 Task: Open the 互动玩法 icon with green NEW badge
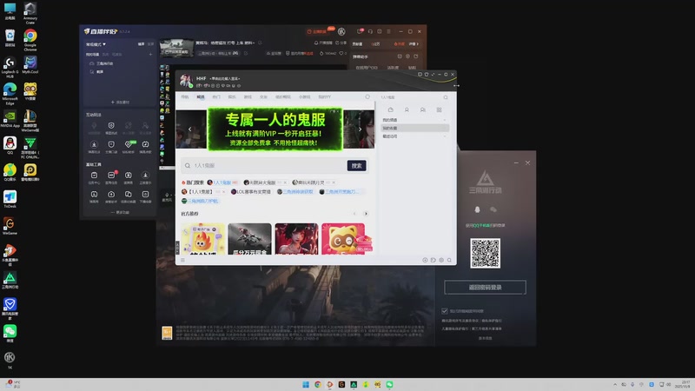tap(129, 144)
